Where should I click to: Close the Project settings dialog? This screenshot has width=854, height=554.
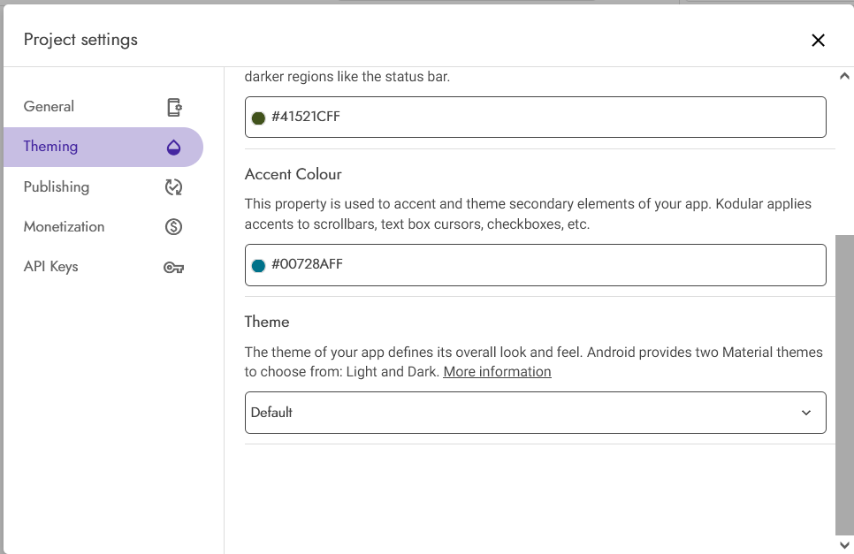point(818,41)
